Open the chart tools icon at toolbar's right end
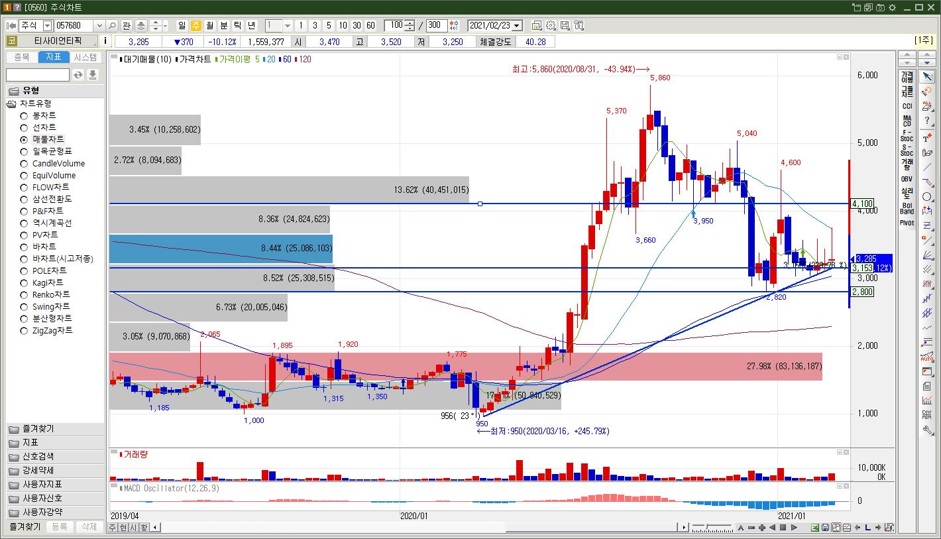 [579, 25]
